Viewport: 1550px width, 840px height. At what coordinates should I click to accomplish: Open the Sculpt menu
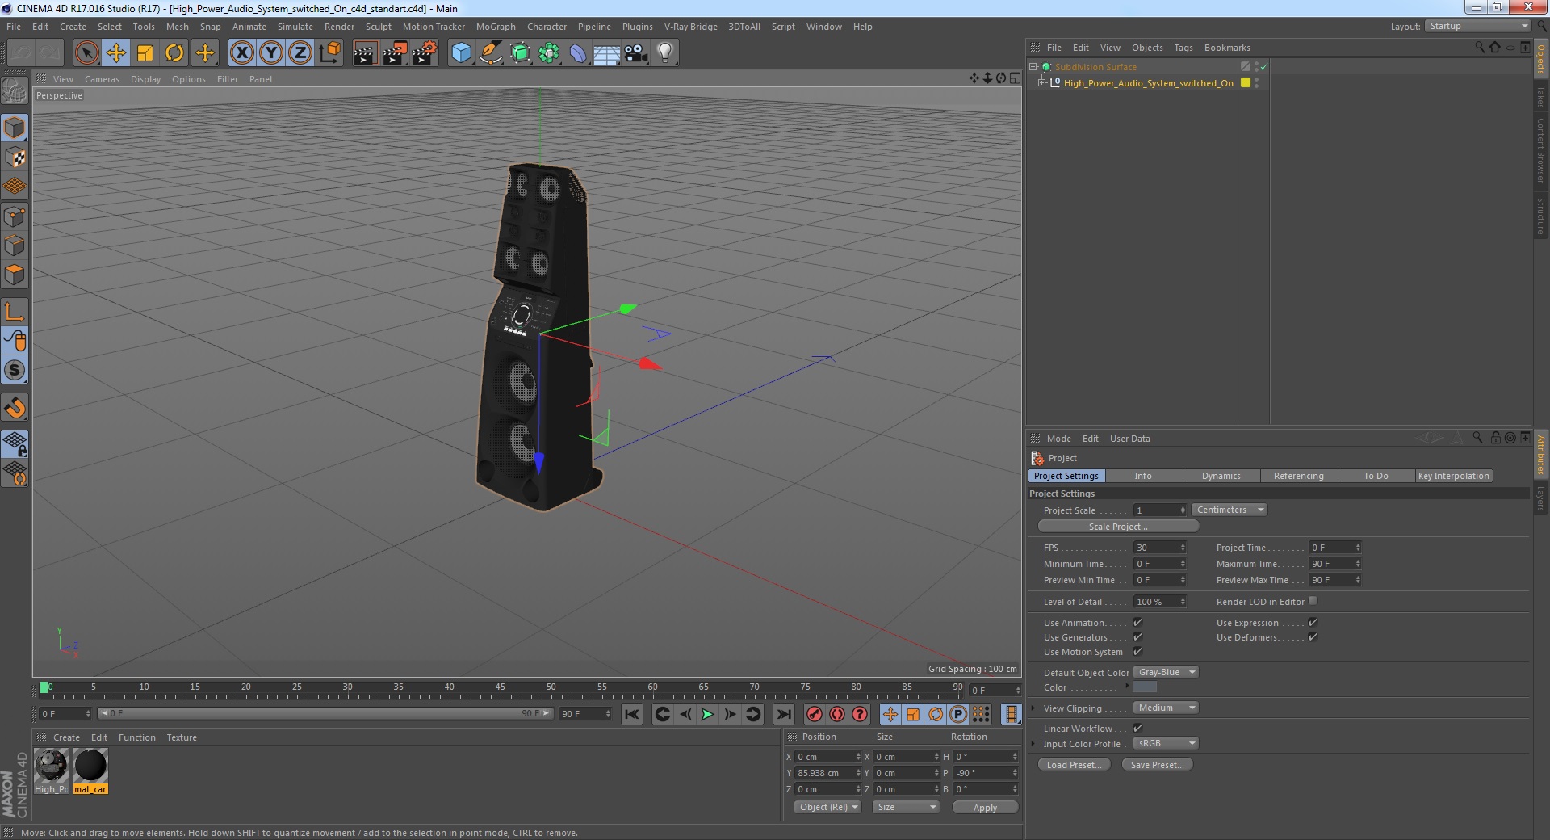(x=378, y=27)
